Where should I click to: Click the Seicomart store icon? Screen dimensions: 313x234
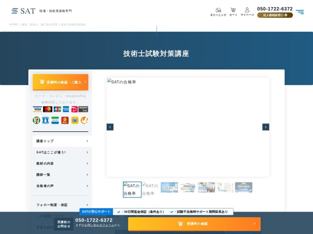pos(84,120)
